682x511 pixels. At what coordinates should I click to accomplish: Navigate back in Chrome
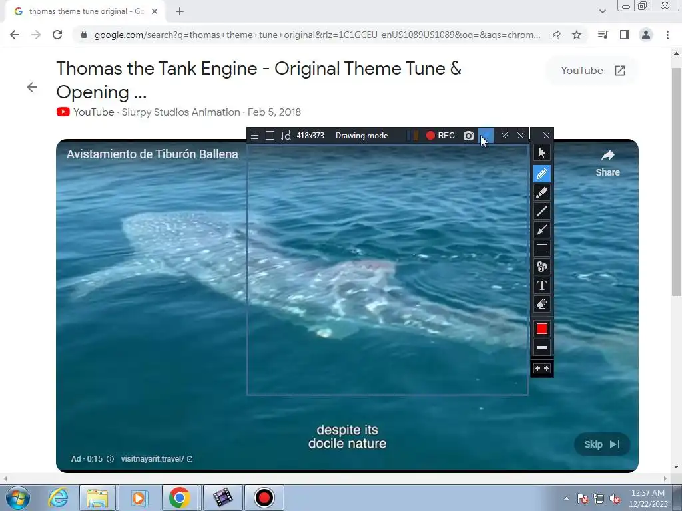[15, 35]
